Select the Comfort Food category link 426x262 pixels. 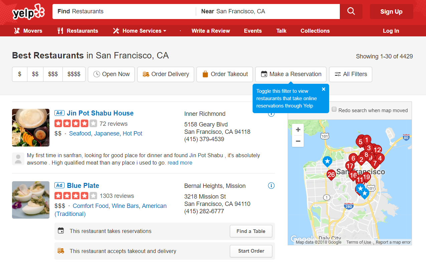91,206
